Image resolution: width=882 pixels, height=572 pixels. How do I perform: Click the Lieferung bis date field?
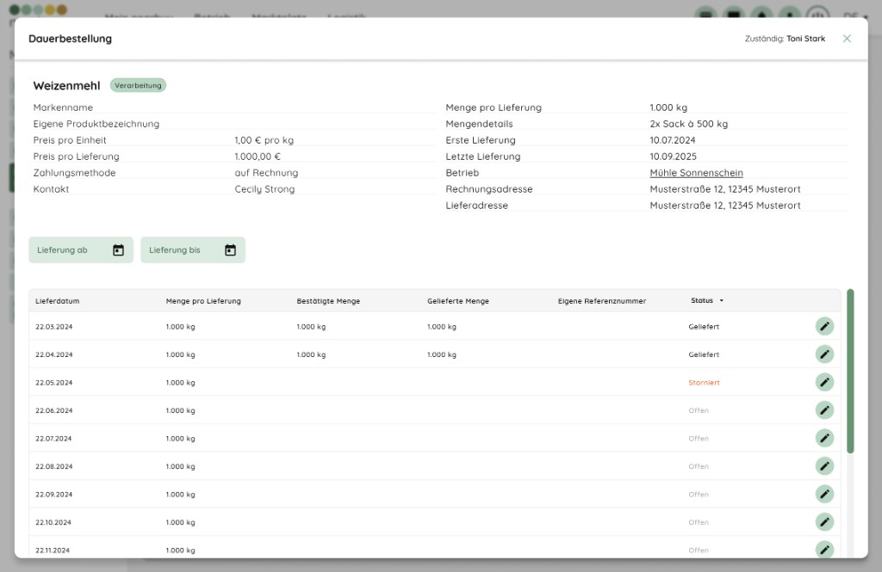(193, 250)
